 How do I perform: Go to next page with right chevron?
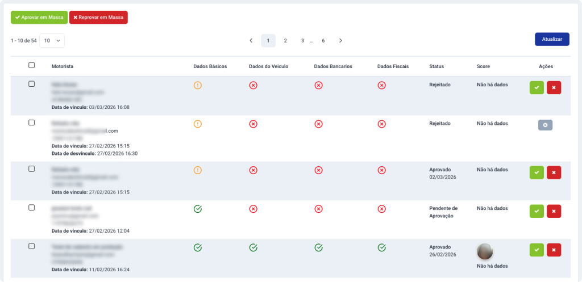click(x=340, y=41)
